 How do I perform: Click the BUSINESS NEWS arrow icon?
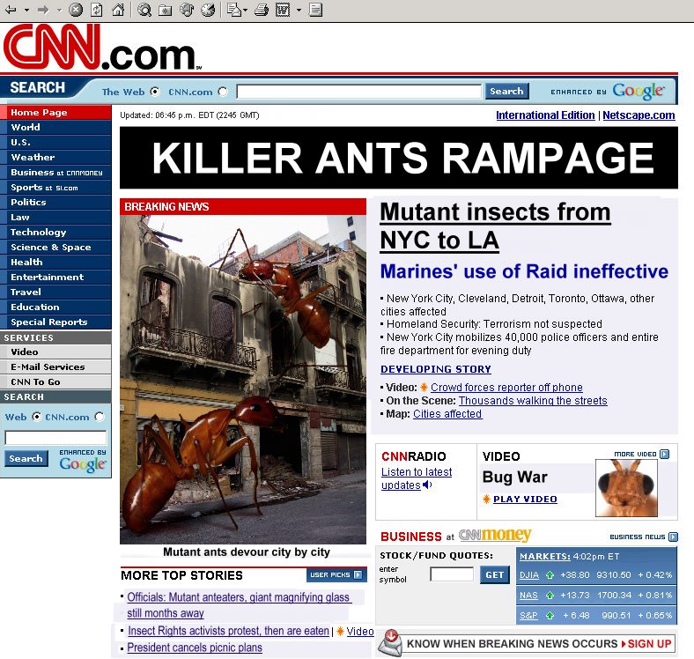pyautogui.click(x=673, y=537)
